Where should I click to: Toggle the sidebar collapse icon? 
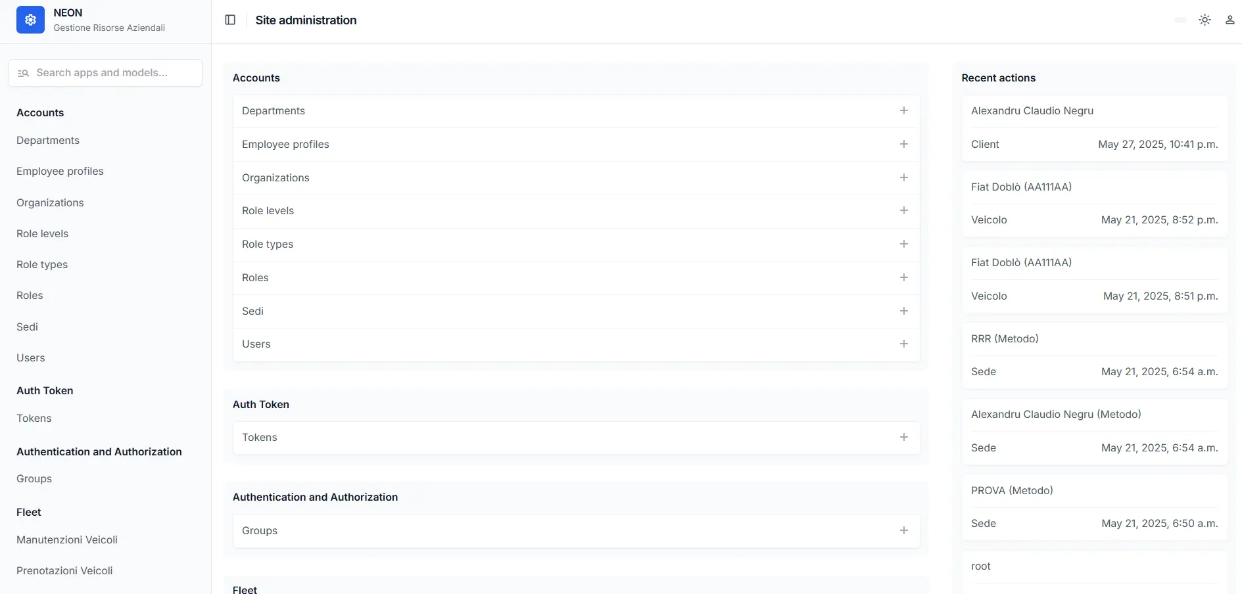tap(230, 20)
